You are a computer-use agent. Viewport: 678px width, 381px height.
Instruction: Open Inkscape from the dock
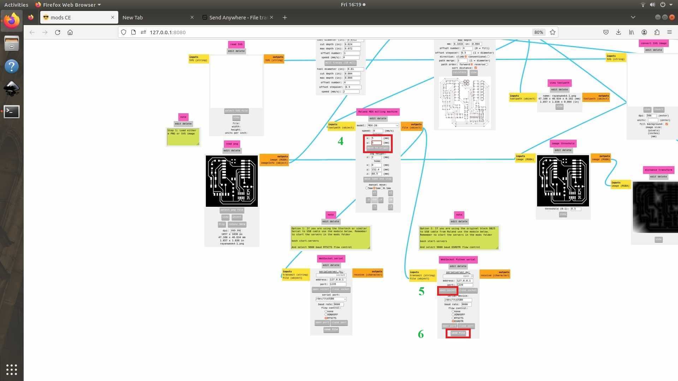pyautogui.click(x=11, y=89)
